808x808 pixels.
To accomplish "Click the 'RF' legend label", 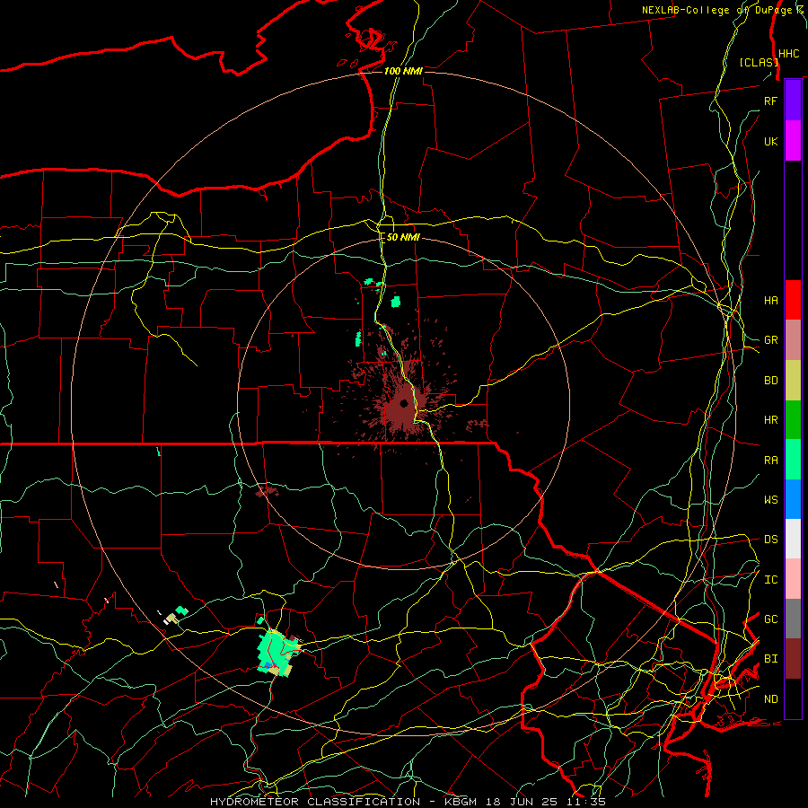I will 770,101.
